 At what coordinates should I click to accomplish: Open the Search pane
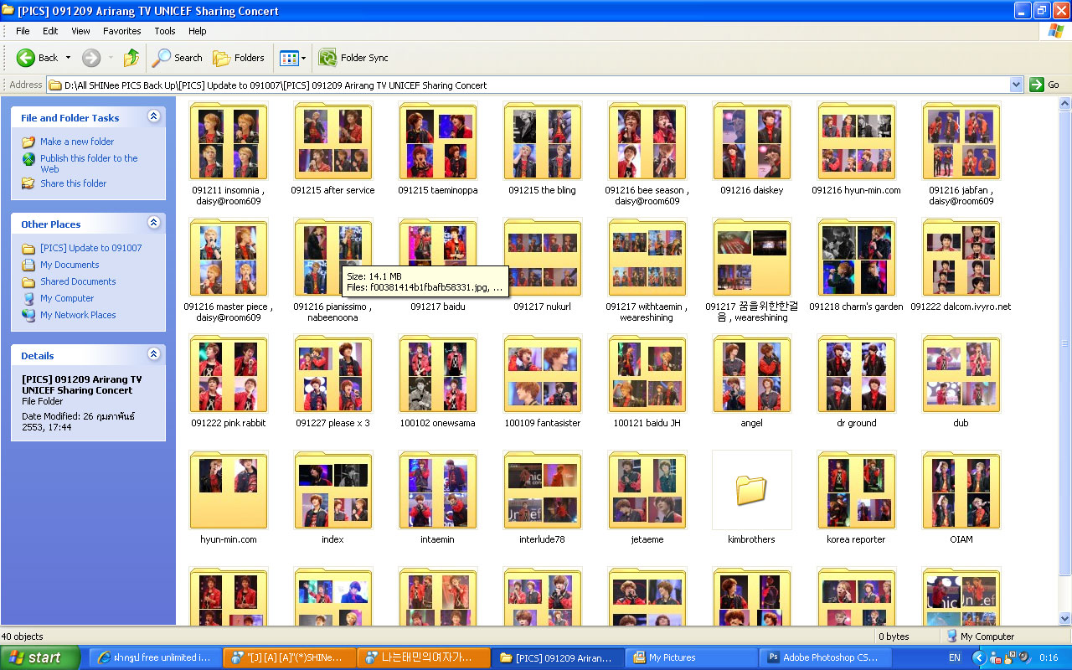177,58
